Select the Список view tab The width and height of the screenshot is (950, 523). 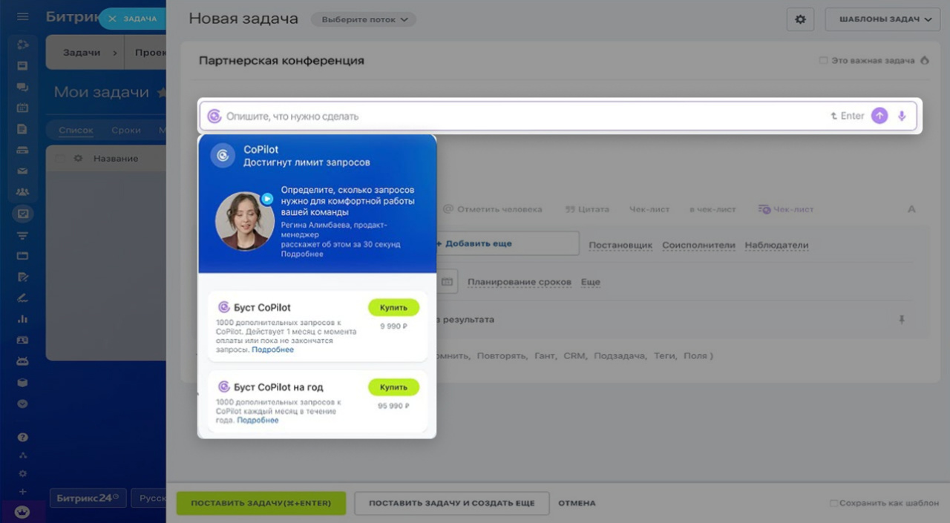point(76,131)
